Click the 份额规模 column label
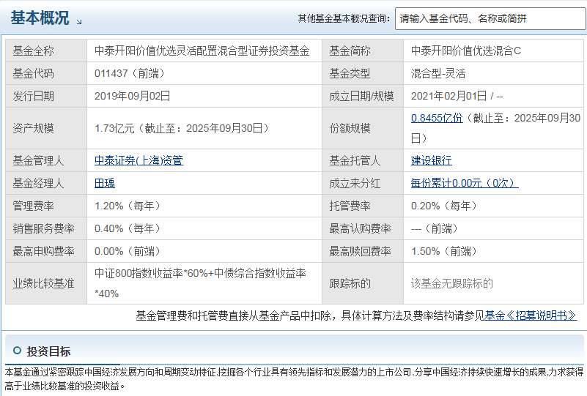Viewport: 587px width, 396px height. (x=350, y=129)
